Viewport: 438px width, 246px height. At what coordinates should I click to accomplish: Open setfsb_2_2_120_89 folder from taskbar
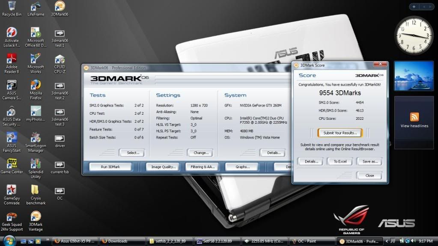pos(170,241)
